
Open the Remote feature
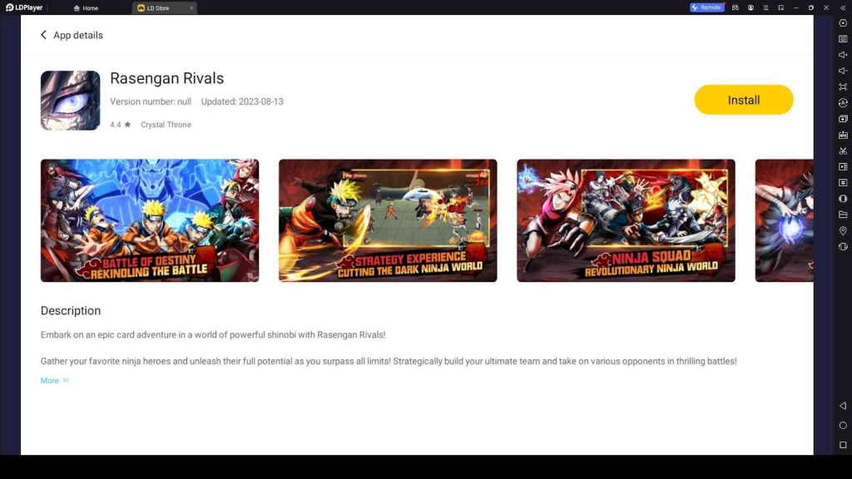pyautogui.click(x=706, y=7)
